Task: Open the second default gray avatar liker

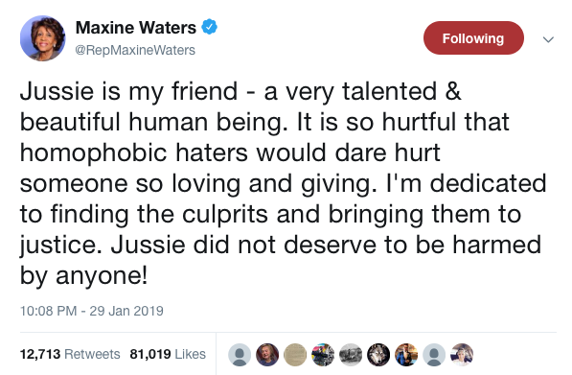Action: pyautogui.click(x=434, y=355)
